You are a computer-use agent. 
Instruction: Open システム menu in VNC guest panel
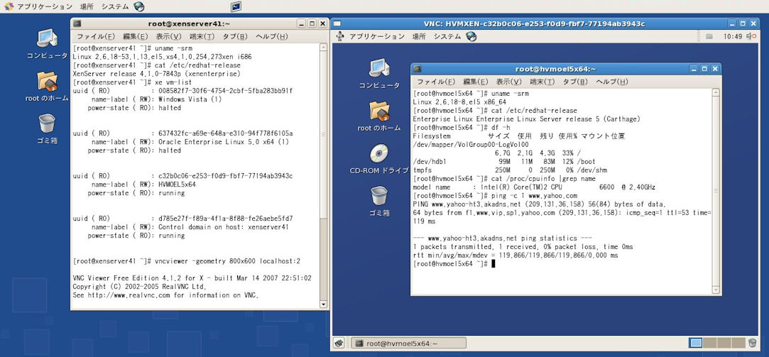click(x=447, y=36)
